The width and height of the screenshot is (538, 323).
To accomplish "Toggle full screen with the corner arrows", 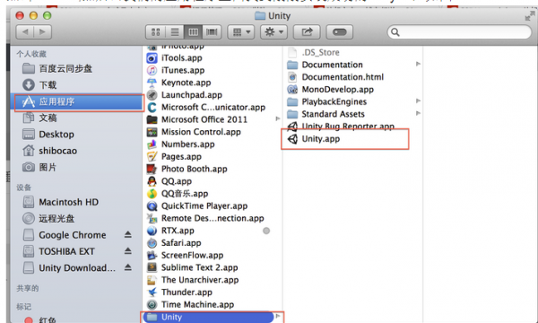I will tap(530, 16).
